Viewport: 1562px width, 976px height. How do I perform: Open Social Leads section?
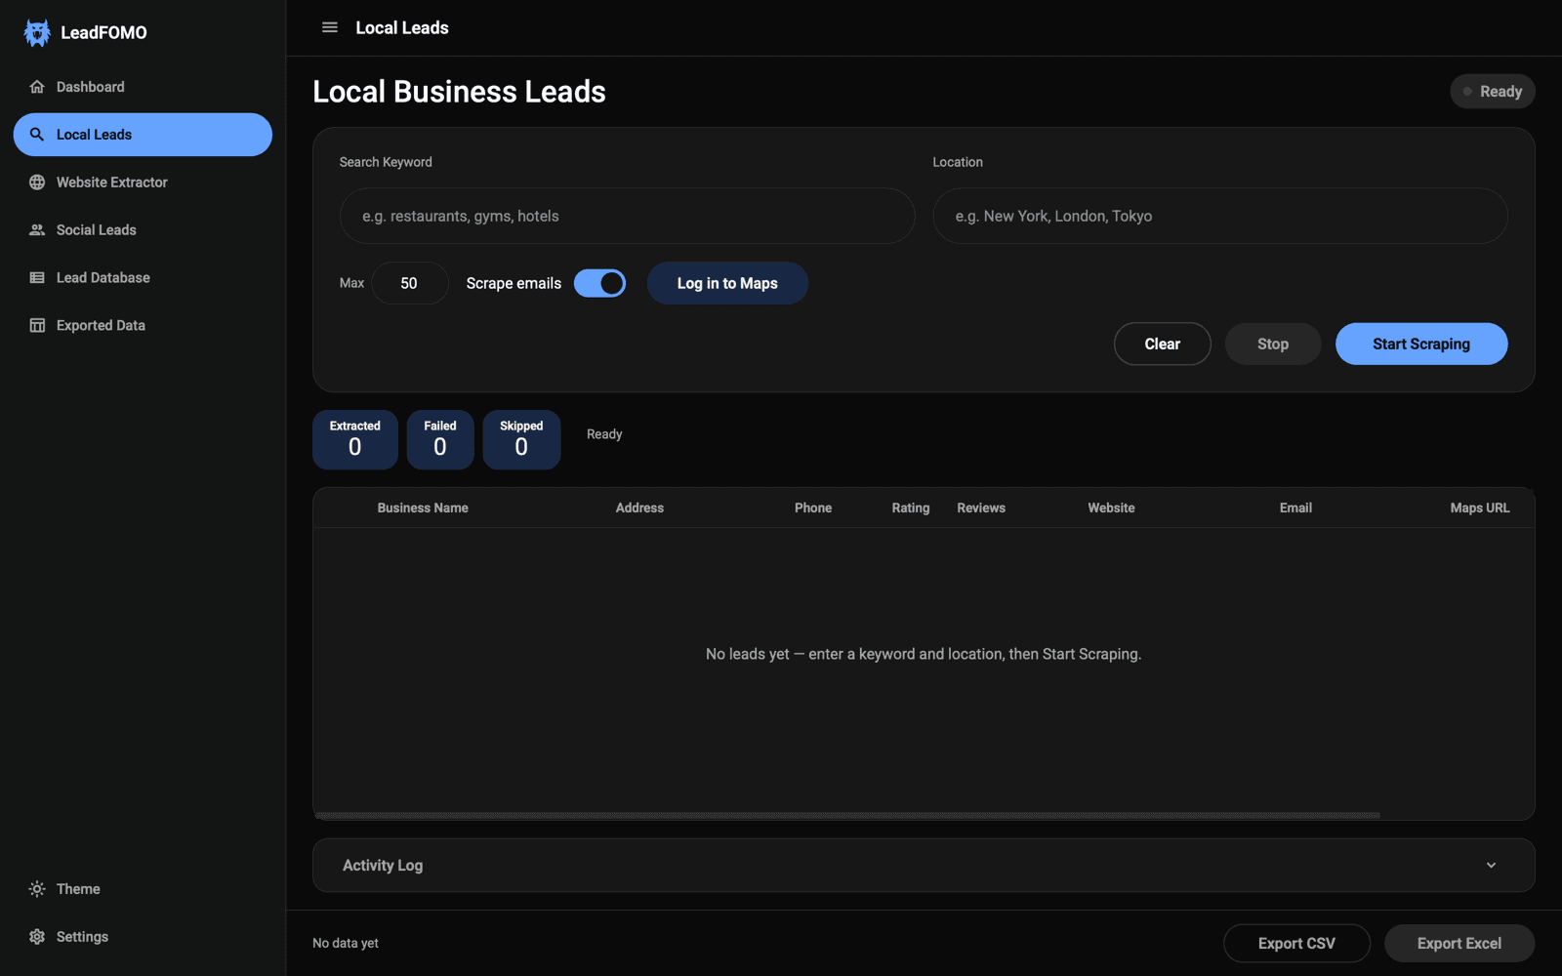click(x=143, y=230)
